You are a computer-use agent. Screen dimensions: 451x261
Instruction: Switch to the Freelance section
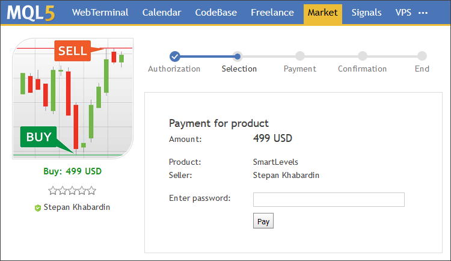point(272,13)
